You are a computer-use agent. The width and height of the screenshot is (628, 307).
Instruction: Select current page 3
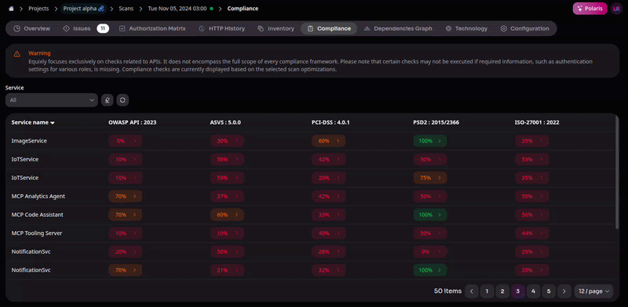[x=518, y=291]
